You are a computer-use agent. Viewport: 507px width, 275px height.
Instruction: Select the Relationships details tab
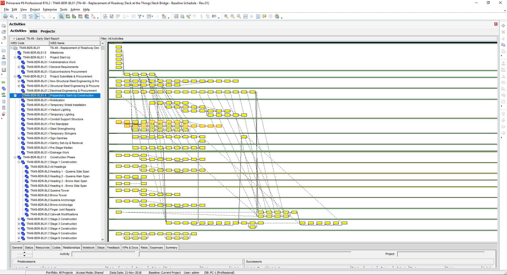72,248
